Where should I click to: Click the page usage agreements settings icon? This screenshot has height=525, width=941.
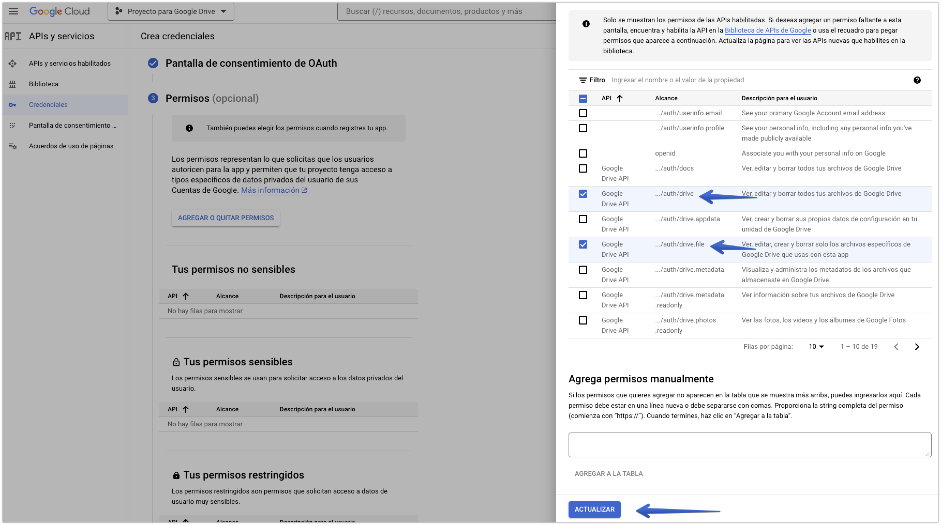tap(12, 146)
